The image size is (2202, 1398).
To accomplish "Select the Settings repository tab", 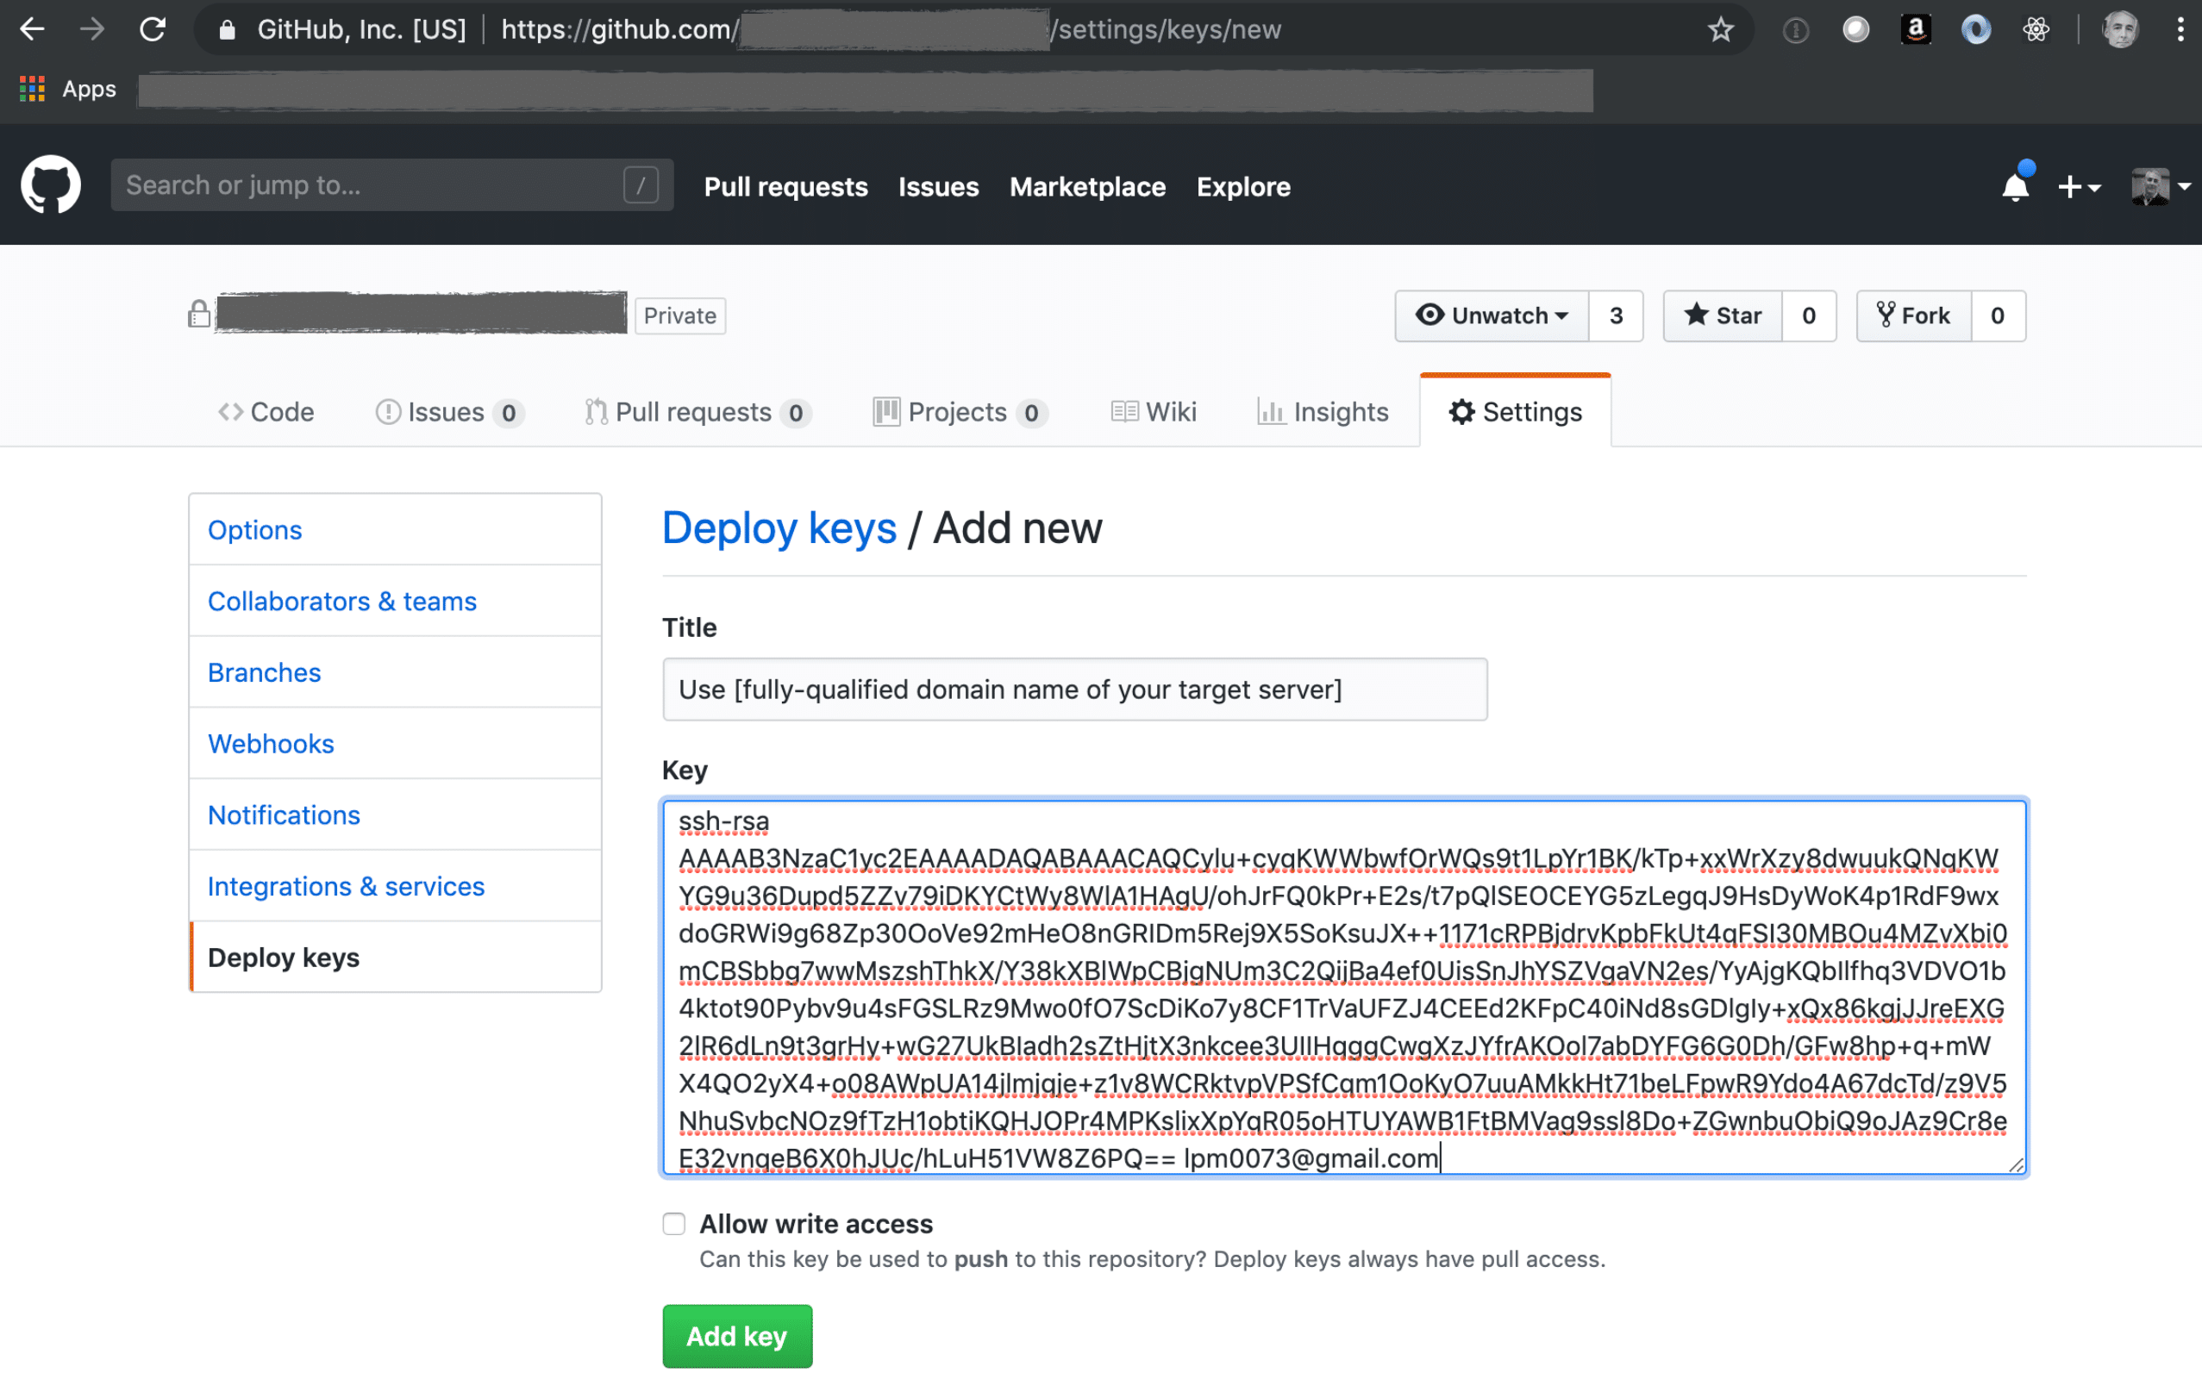I will click(x=1515, y=411).
